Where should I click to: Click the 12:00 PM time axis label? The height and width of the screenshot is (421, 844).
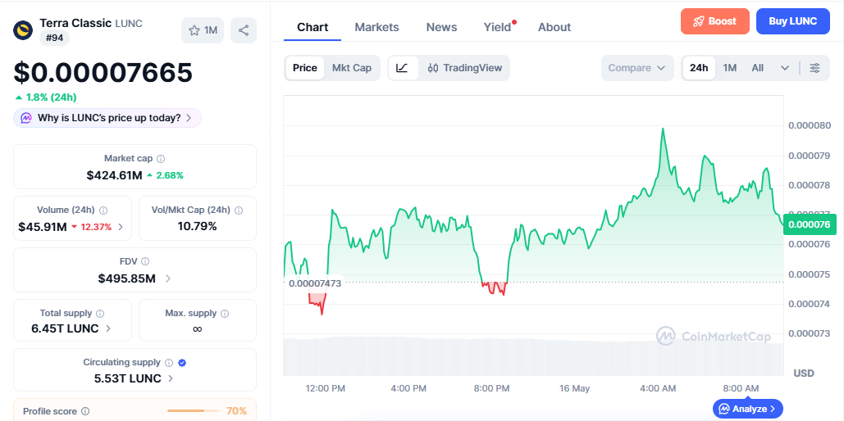tap(325, 388)
